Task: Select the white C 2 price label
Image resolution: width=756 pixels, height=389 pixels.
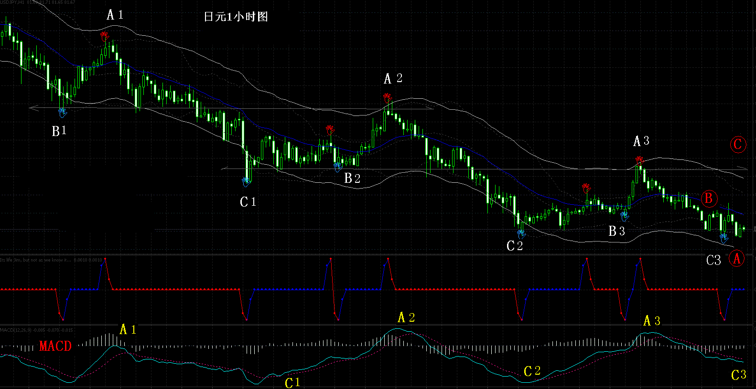Action: (515, 246)
